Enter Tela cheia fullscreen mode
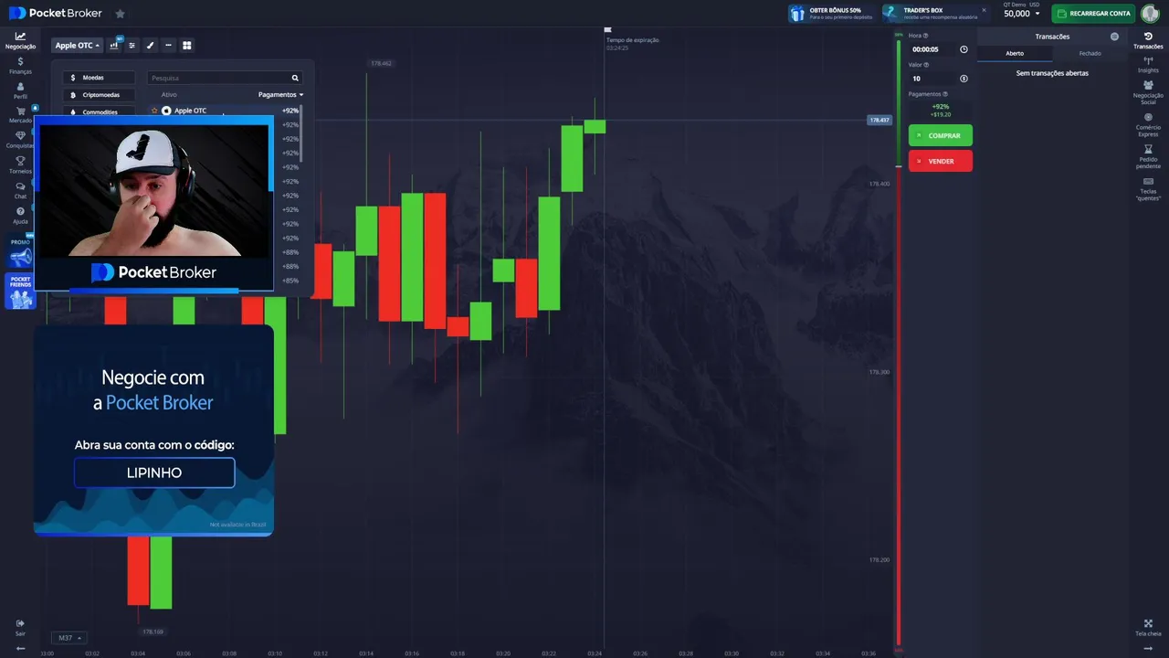1169x658 pixels. click(x=1148, y=627)
